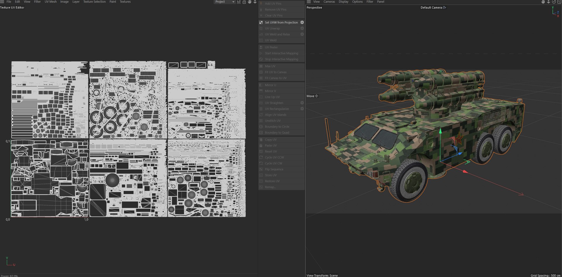
Task: Click the bar chart icon next to Project
Action: pyautogui.click(x=239, y=2)
